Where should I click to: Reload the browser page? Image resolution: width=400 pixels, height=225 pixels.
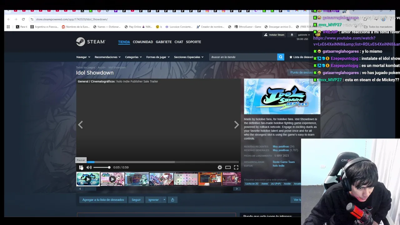pos(23,19)
